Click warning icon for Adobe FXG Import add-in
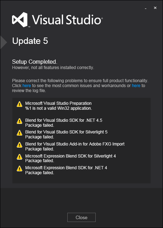 click(19, 145)
